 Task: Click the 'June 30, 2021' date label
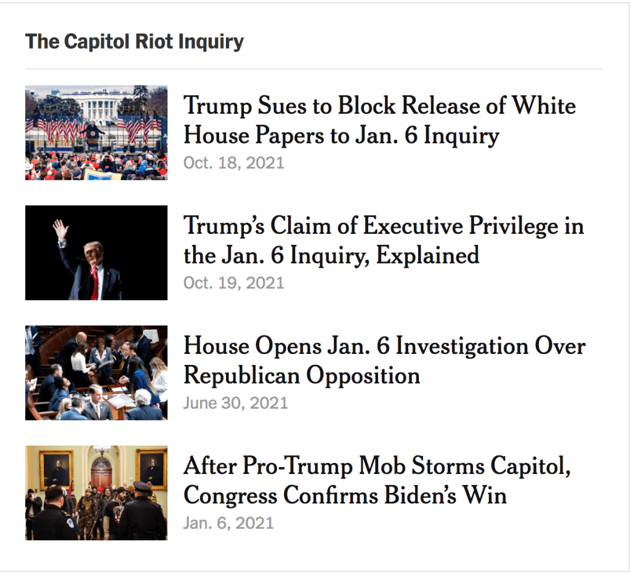[235, 403]
